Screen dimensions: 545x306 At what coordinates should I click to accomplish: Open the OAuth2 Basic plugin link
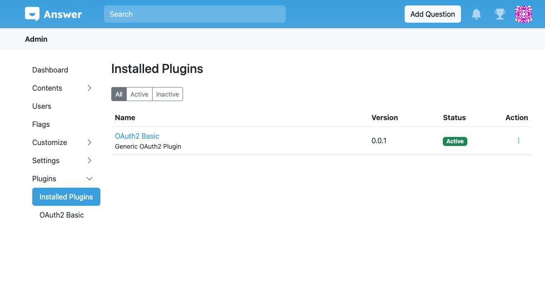137,136
